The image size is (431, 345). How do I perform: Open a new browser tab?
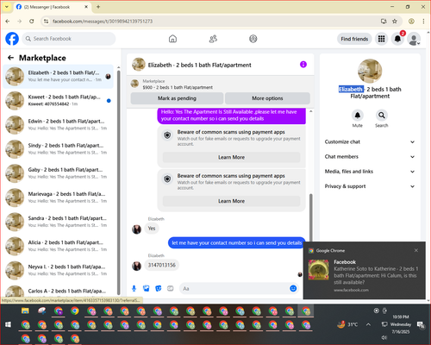(x=98, y=7)
